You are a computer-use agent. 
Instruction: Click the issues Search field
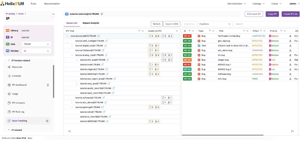click(266, 24)
